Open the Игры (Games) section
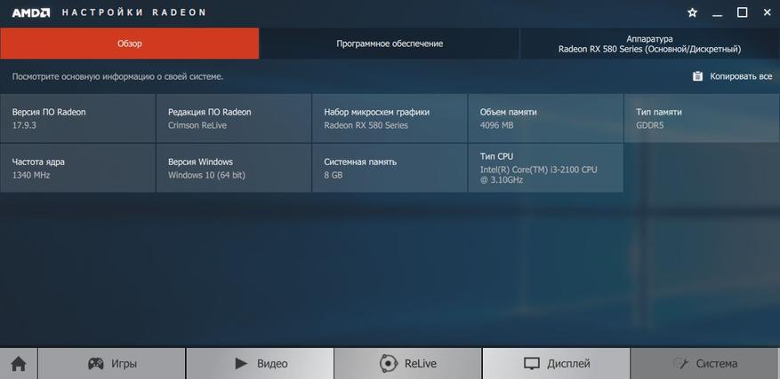780x379 pixels. click(x=111, y=364)
